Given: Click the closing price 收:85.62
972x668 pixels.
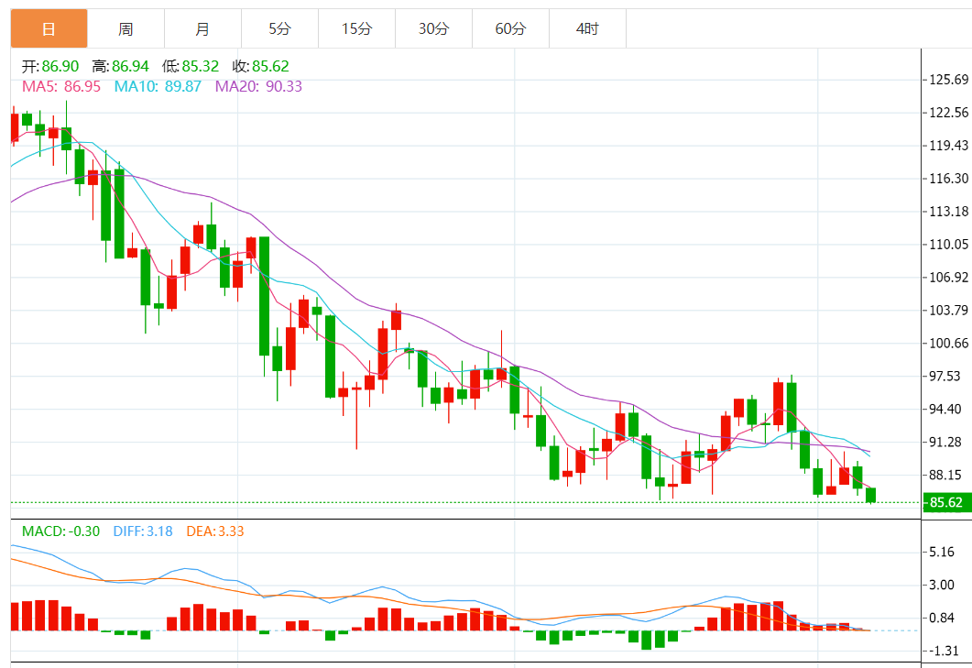Looking at the screenshot, I should pos(260,66).
